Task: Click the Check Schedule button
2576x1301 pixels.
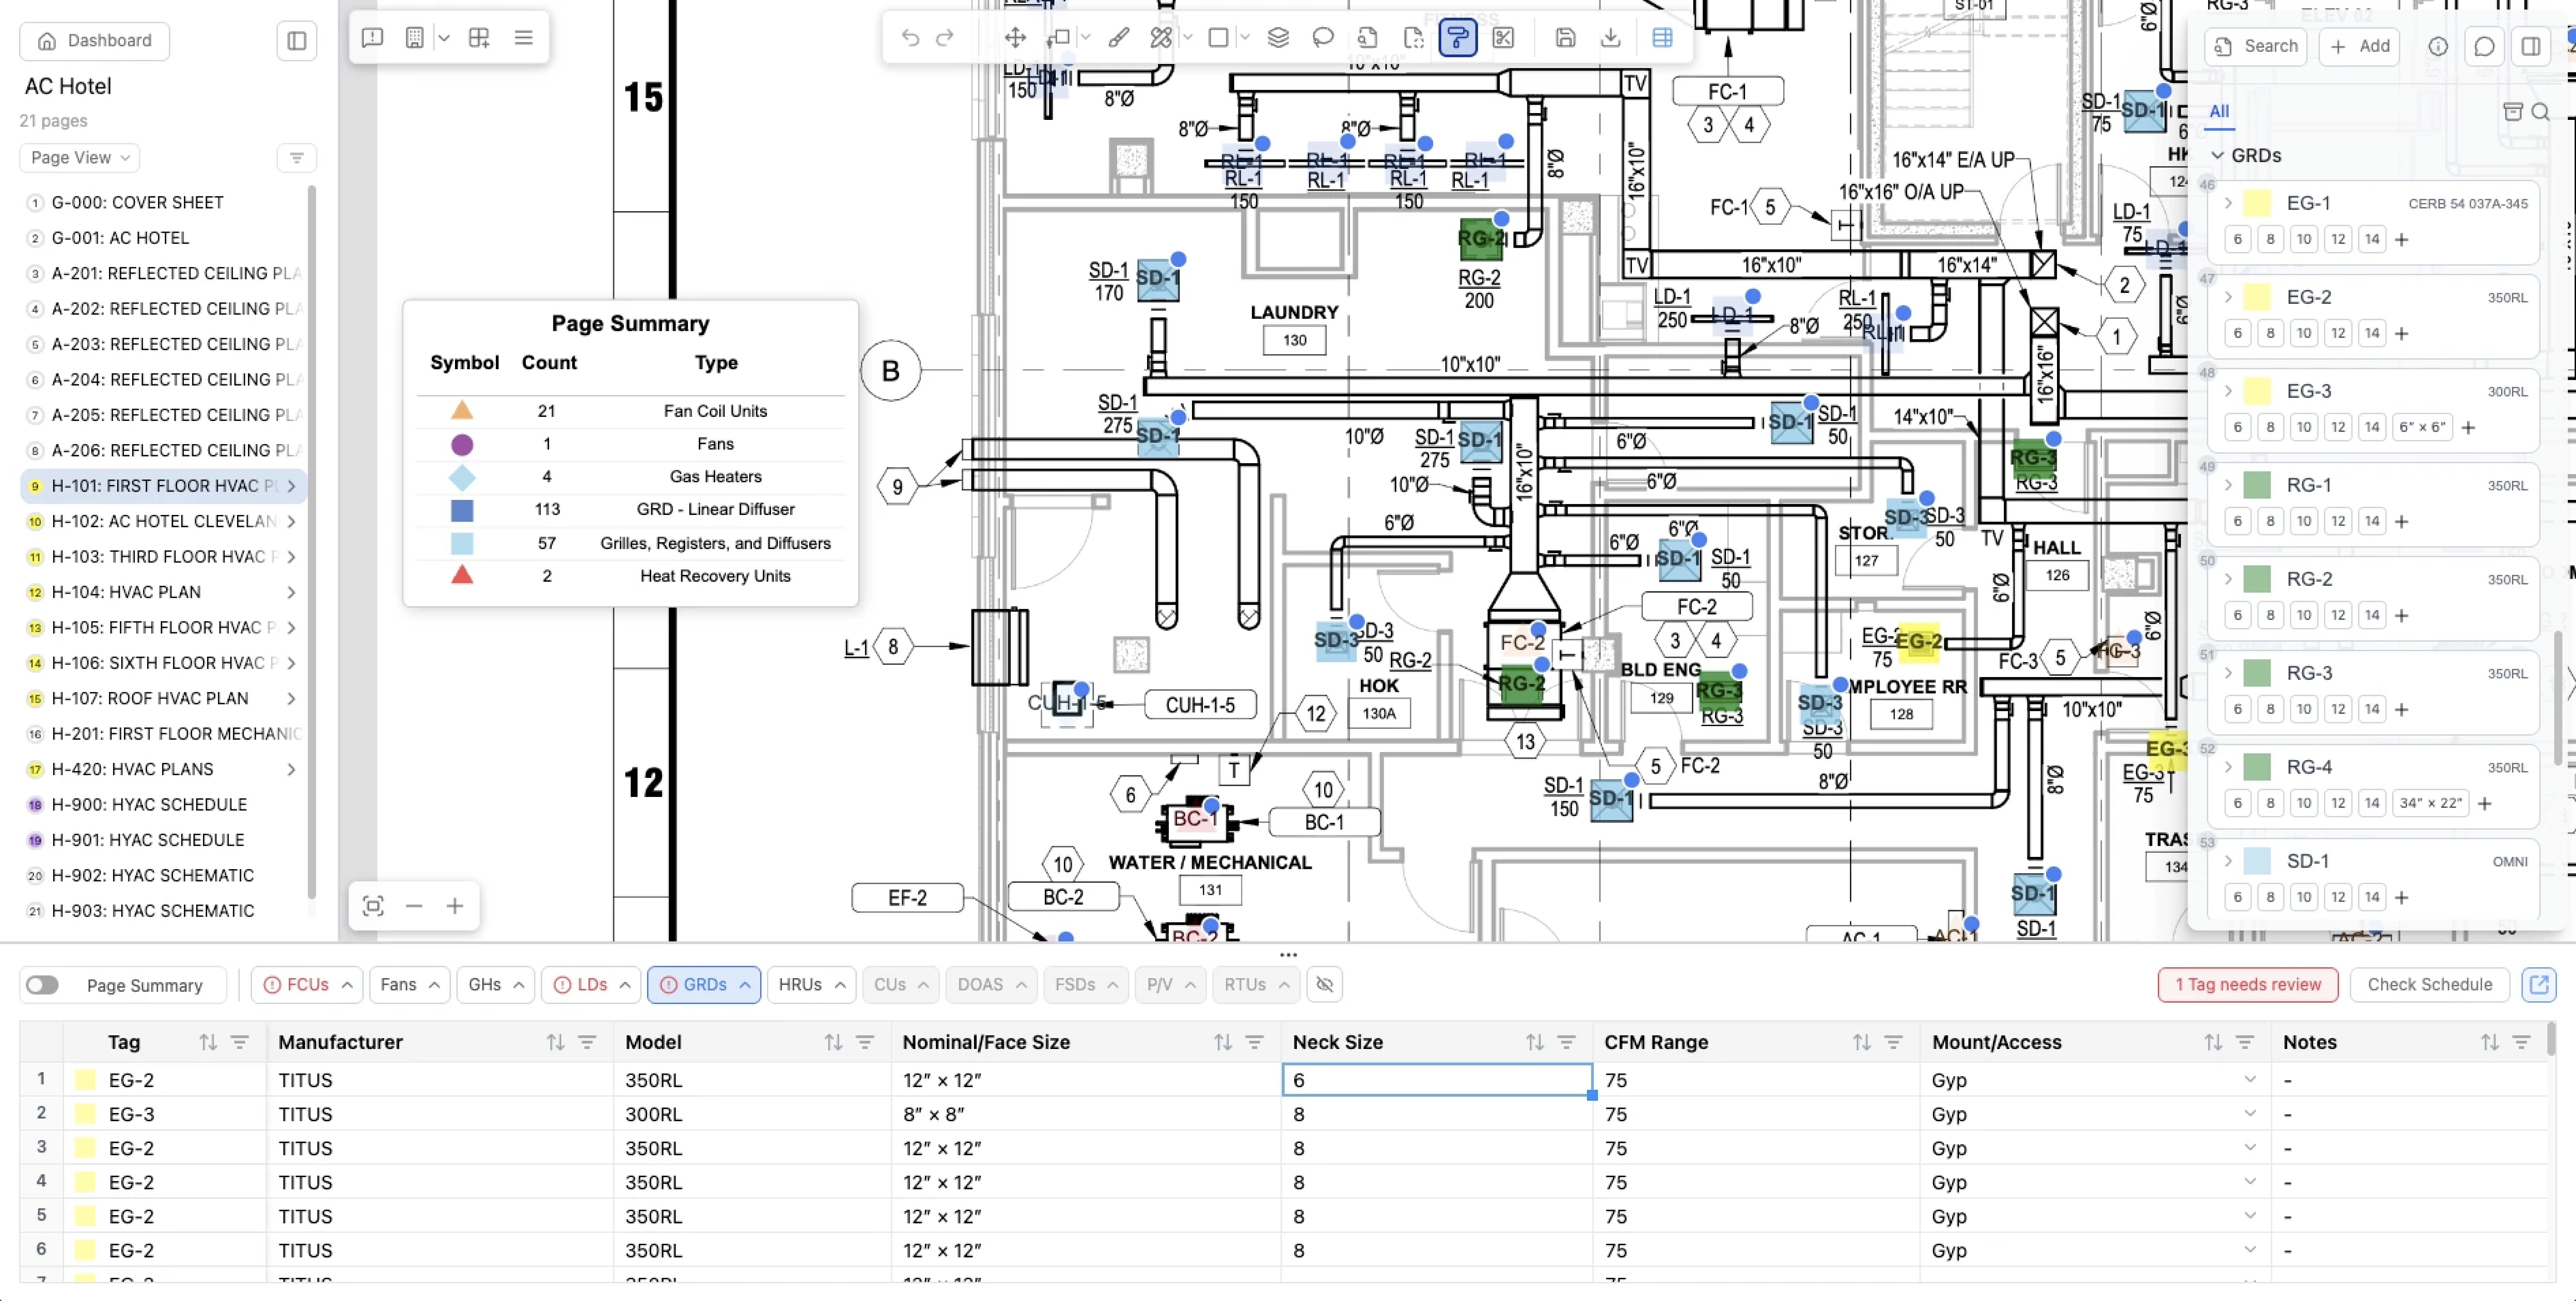Action: click(x=2429, y=985)
